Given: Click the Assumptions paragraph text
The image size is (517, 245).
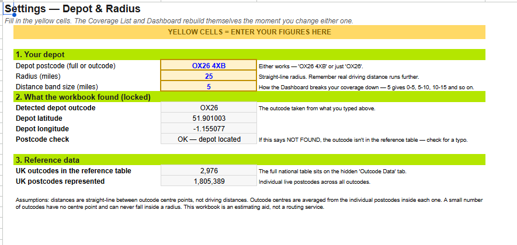Looking at the screenshot, I should pos(249,204).
